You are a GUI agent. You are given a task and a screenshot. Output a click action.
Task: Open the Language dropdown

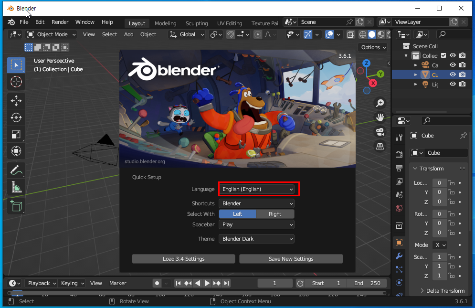[x=256, y=189]
